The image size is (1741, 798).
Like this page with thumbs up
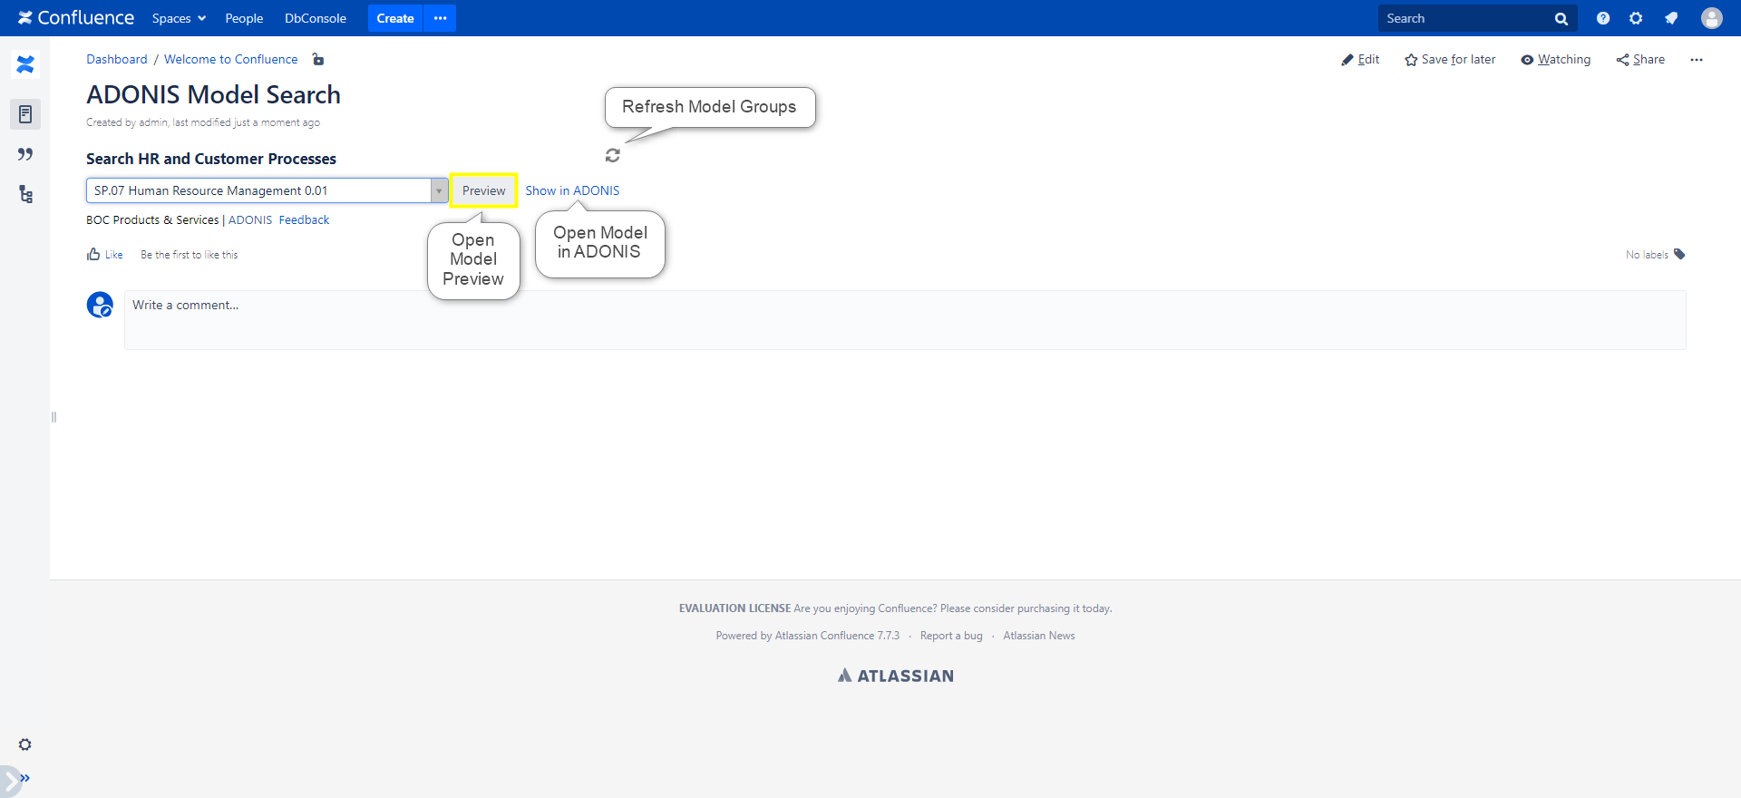click(104, 255)
